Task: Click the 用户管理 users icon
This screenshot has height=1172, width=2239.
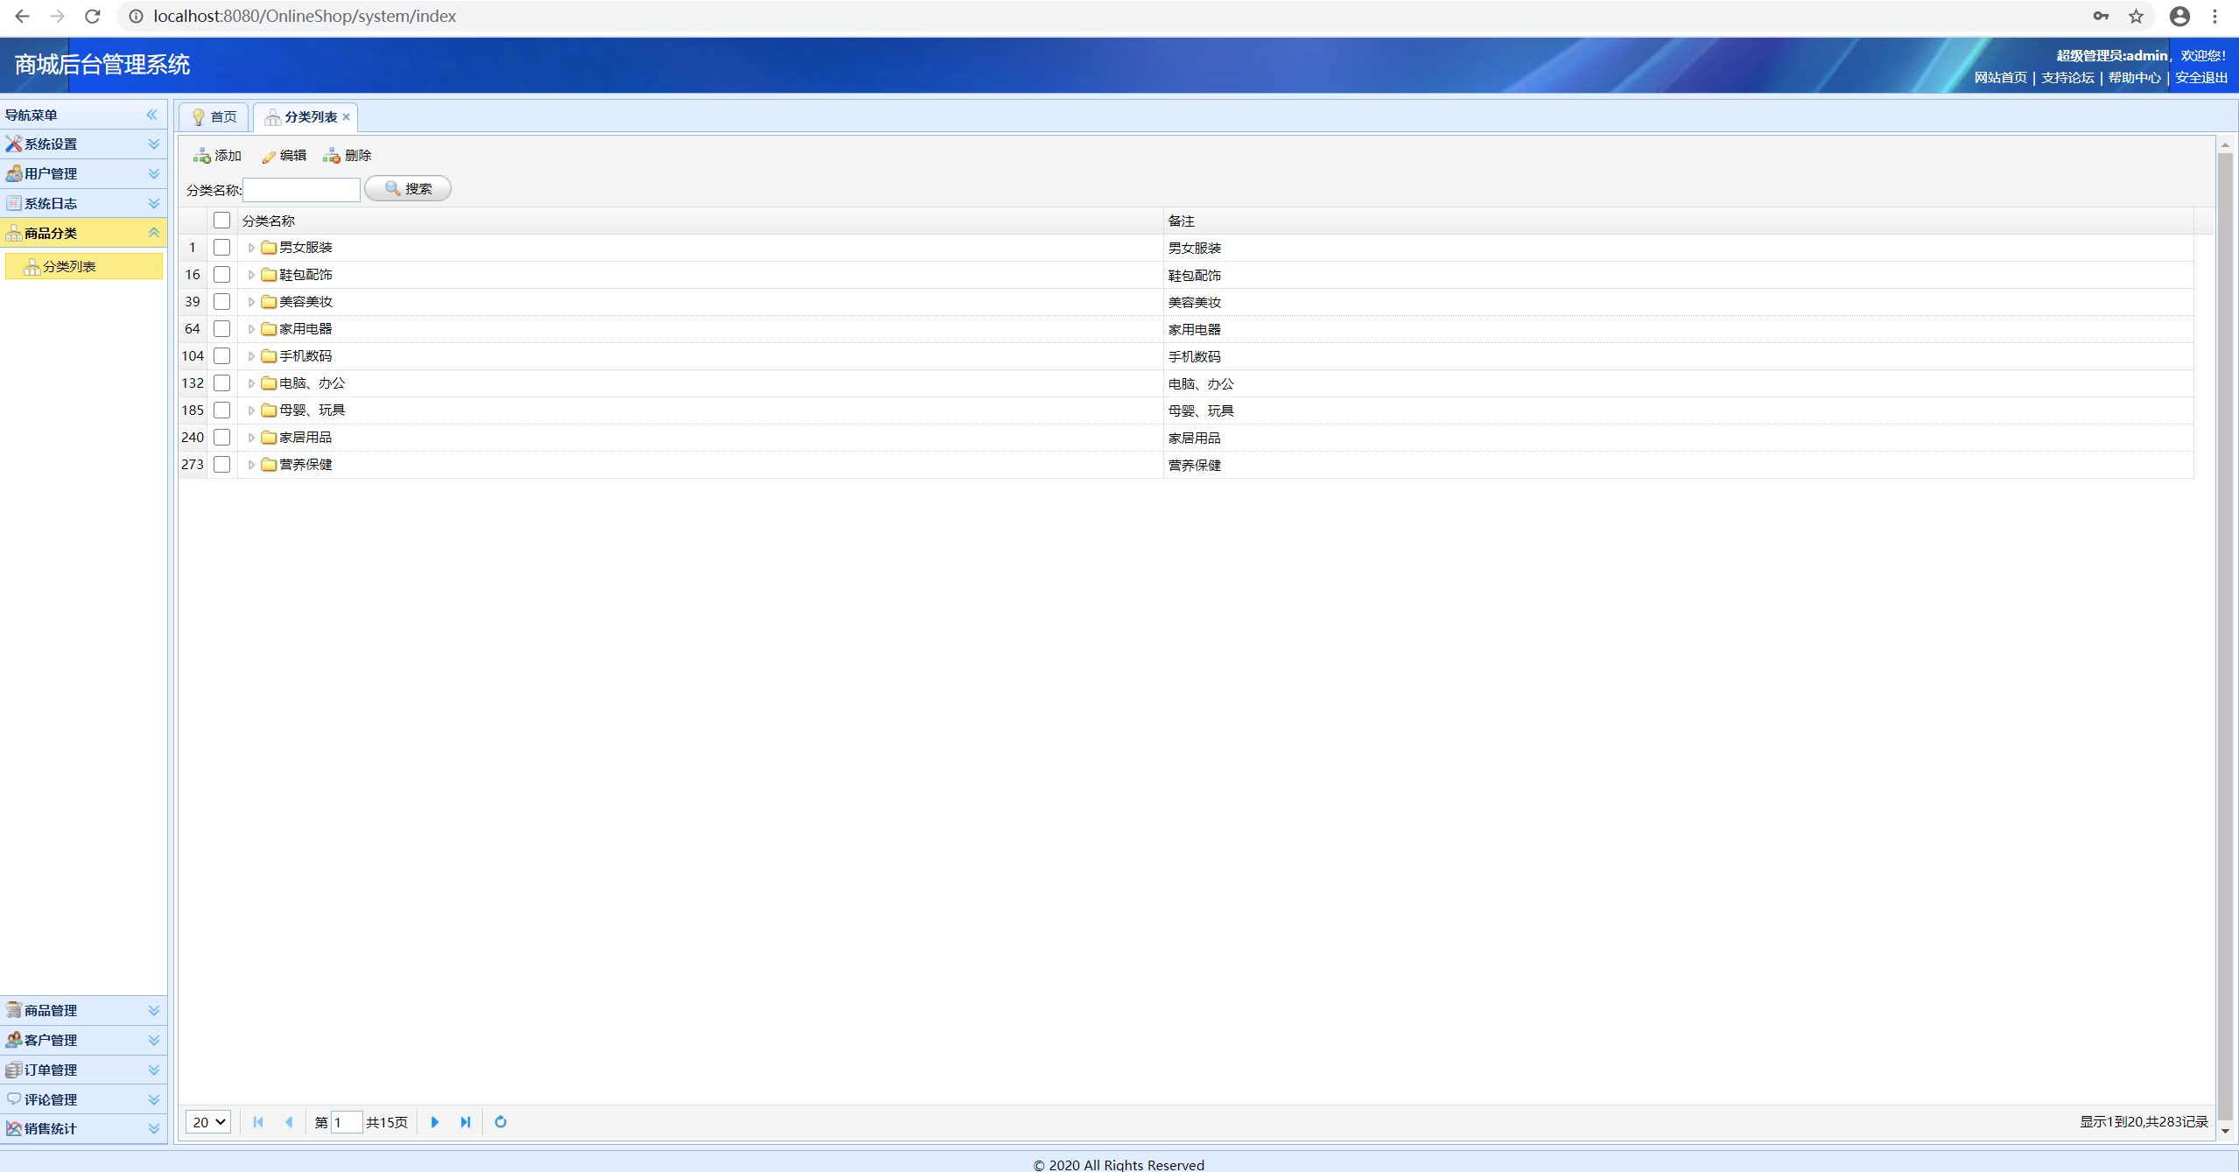Action: pyautogui.click(x=14, y=173)
